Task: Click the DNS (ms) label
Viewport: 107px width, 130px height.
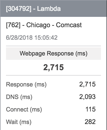Action: pos(19,97)
